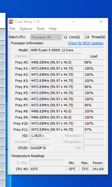The height and width of the screenshot is (187, 112).
Task: Click the Freq #4 frequency value
Action: pyautogui.click(x=56, y=87)
